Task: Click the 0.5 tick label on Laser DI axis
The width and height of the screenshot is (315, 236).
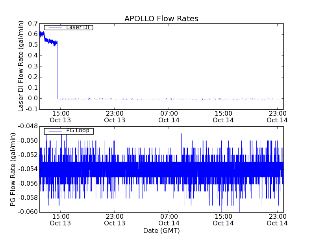Action: tap(33, 45)
